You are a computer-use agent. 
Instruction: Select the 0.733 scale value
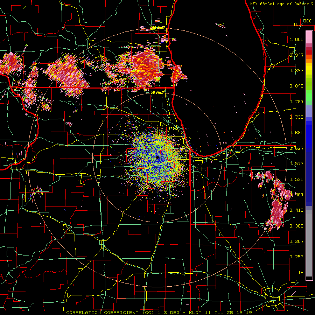click(x=296, y=117)
